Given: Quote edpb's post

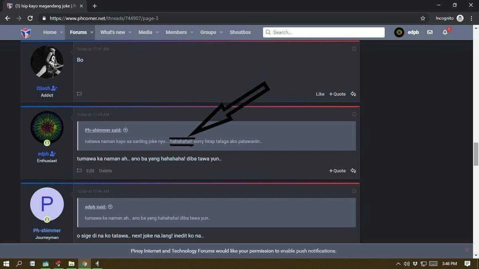Looking at the screenshot, I should pyautogui.click(x=337, y=171).
